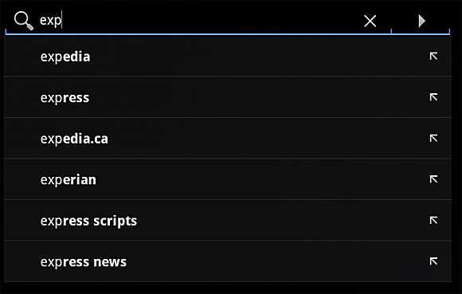Clear the search text with X icon
The image size is (462, 294).
370,22
